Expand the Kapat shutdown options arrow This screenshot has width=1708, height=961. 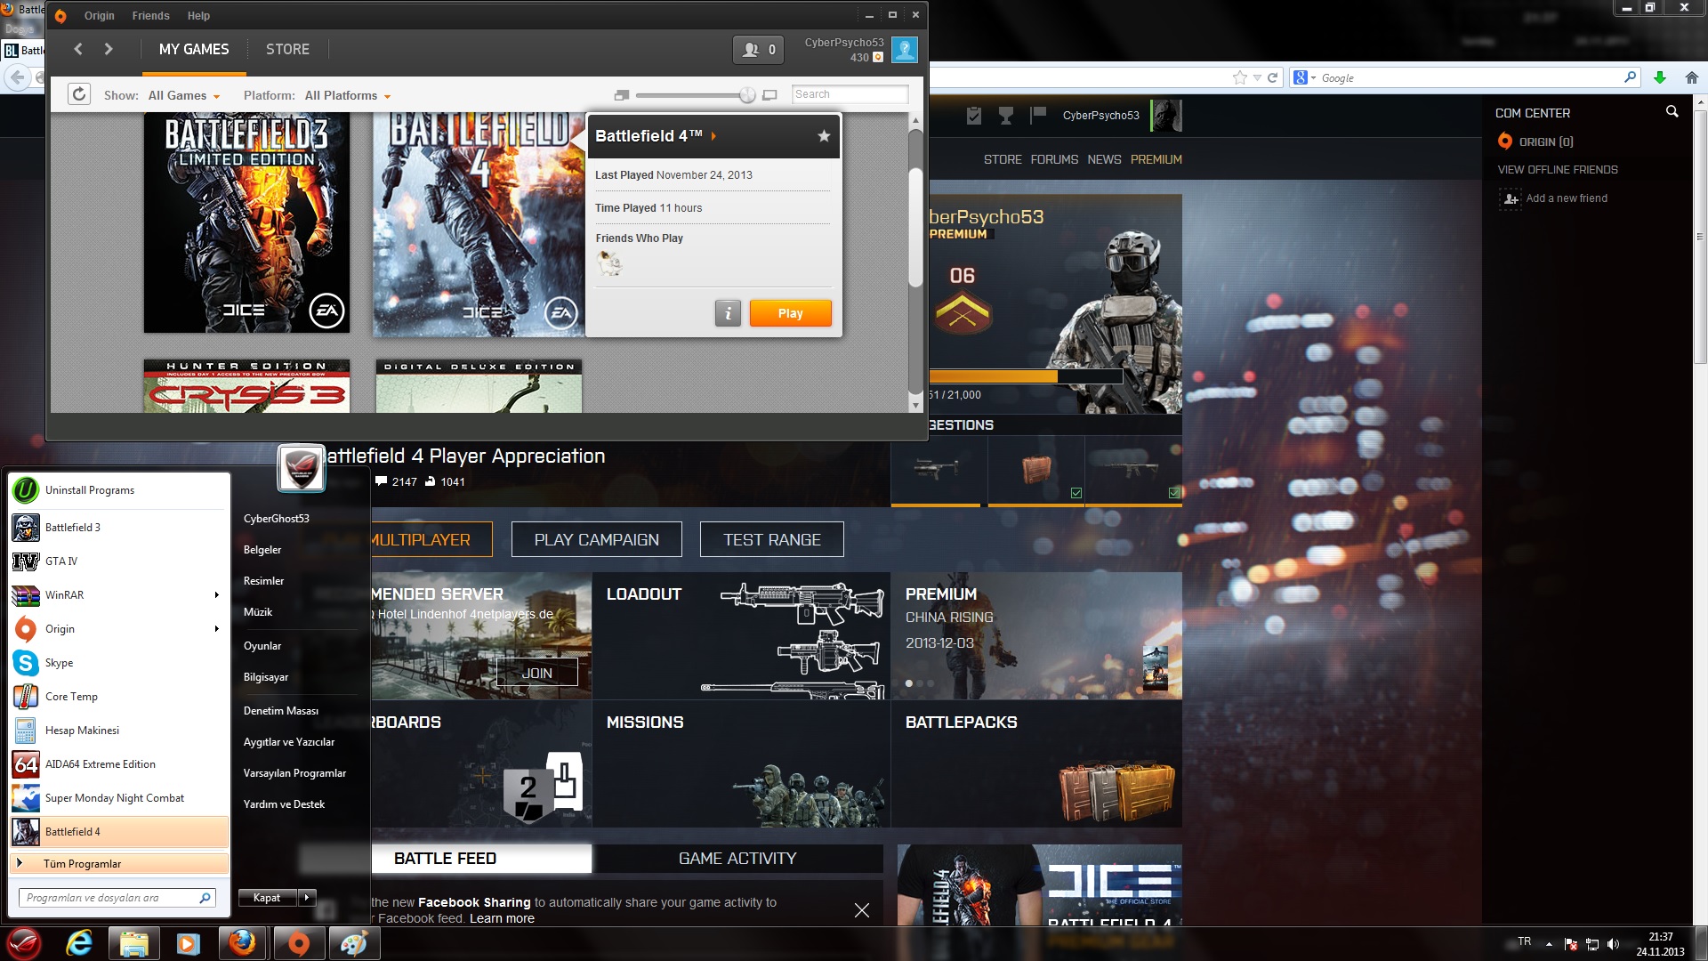(307, 898)
